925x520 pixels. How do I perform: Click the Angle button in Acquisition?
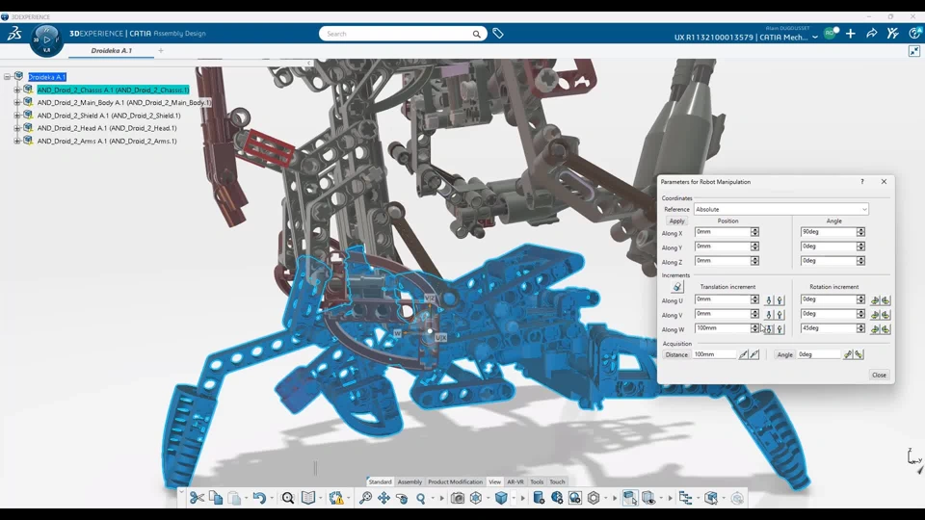point(784,354)
